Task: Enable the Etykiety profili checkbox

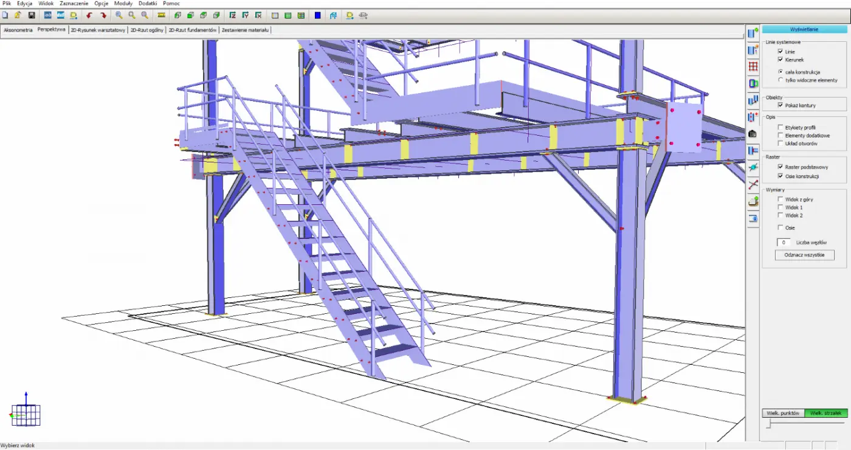Action: click(780, 128)
